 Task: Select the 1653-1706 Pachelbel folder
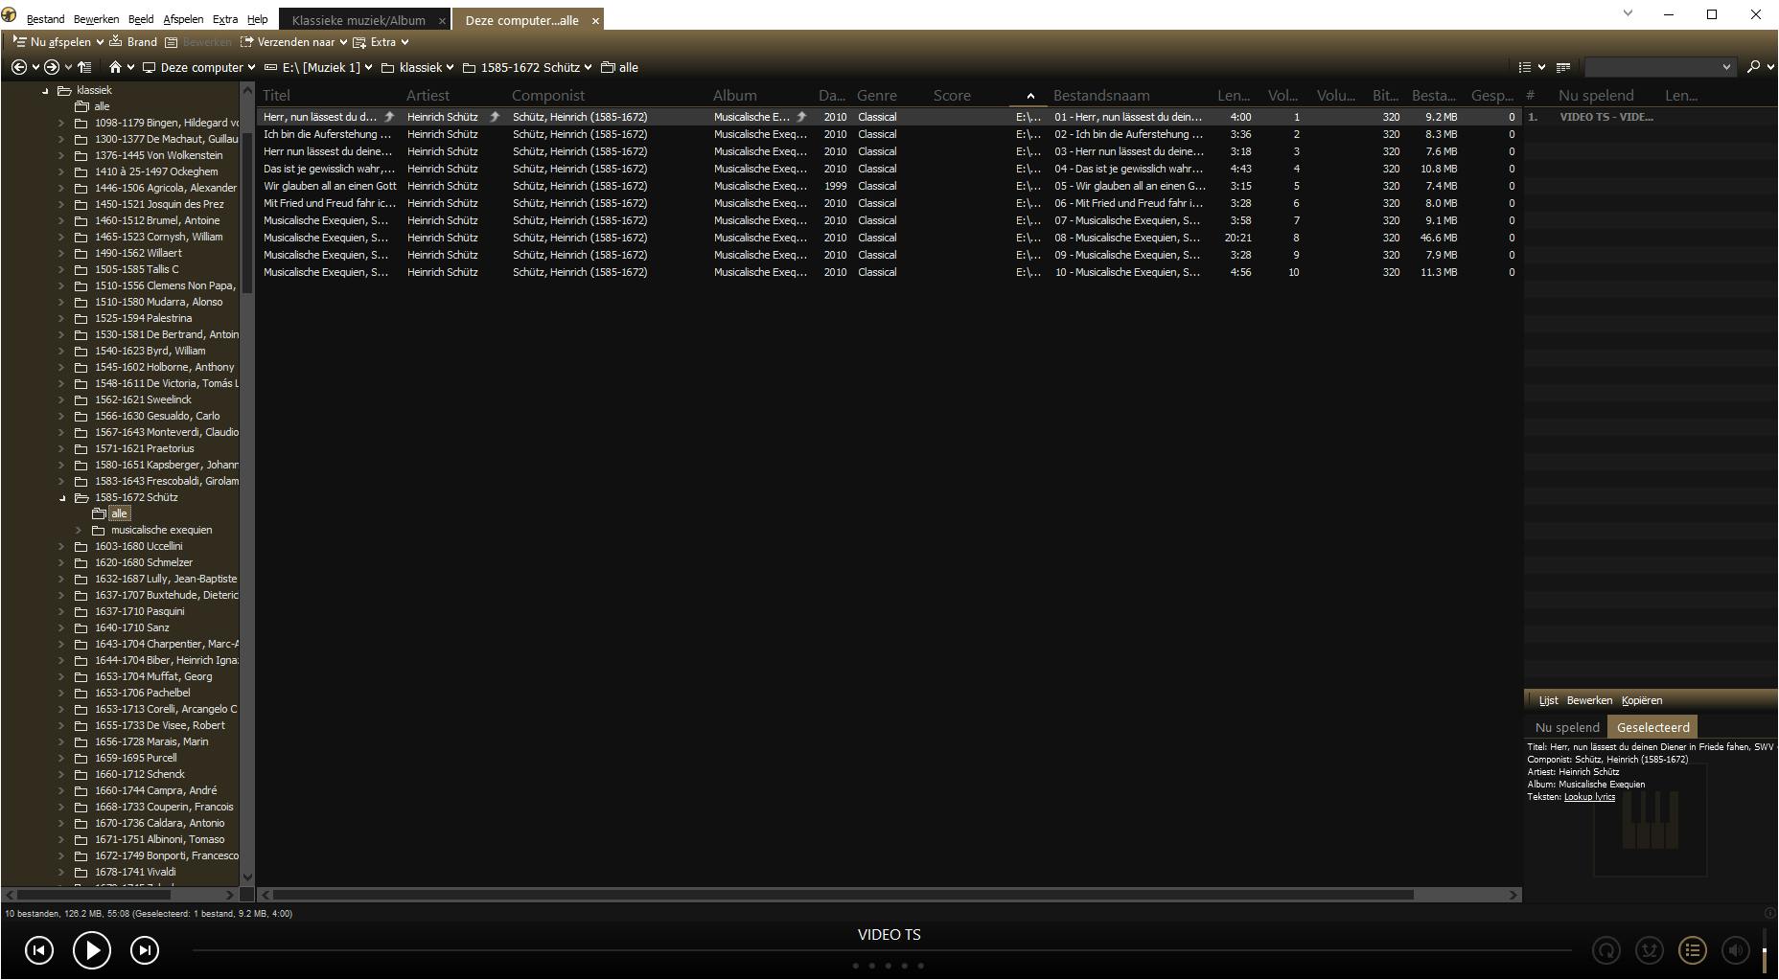point(142,693)
